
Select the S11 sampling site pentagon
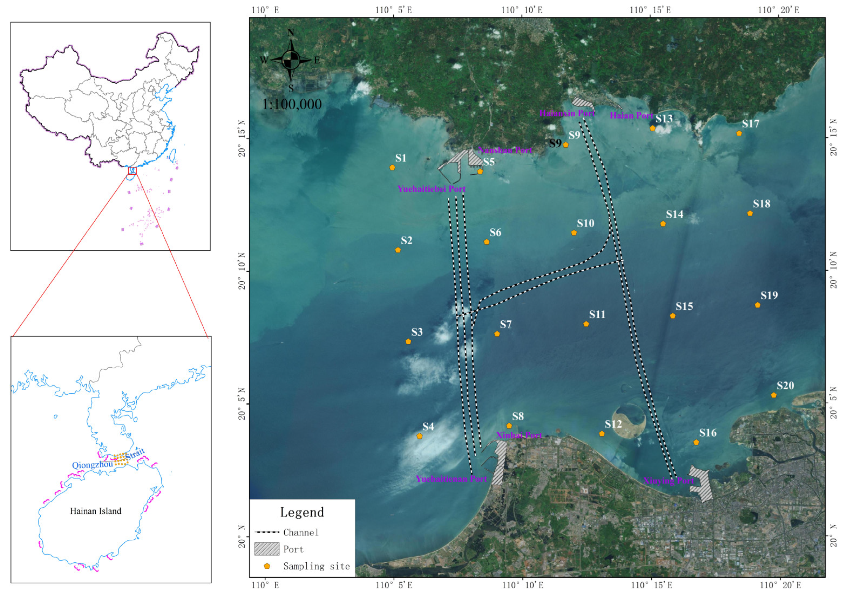coord(586,324)
